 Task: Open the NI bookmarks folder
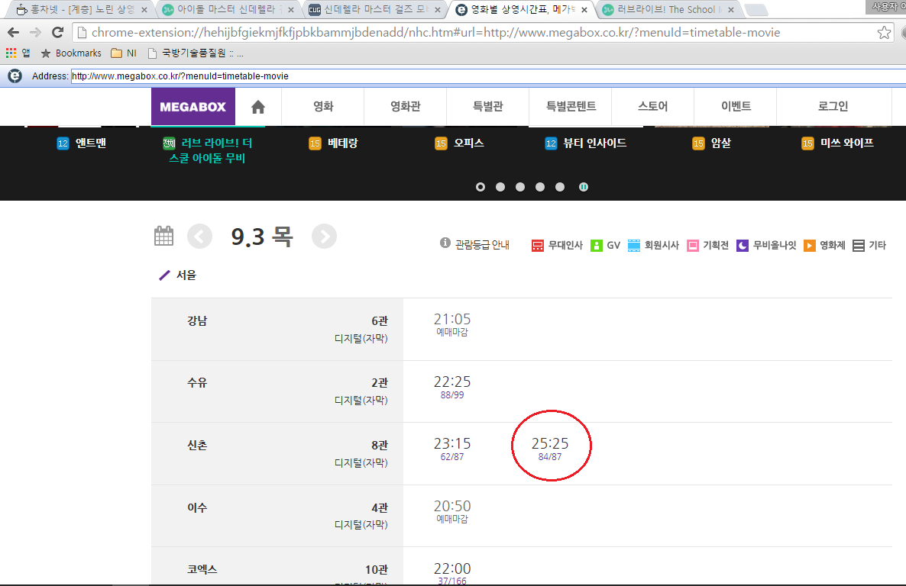tap(124, 53)
